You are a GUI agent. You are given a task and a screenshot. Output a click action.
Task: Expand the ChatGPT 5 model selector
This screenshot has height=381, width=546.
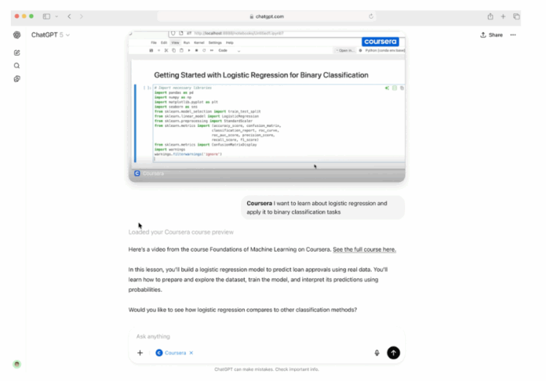point(50,35)
